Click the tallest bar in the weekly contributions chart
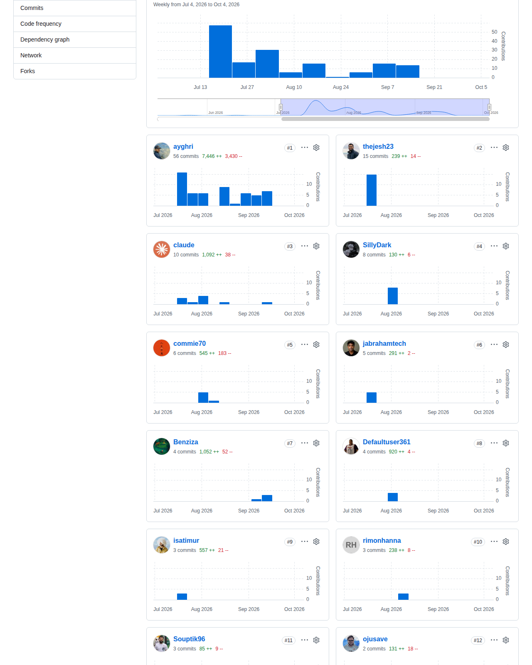Screen dimensions: 532x665 [220, 52]
